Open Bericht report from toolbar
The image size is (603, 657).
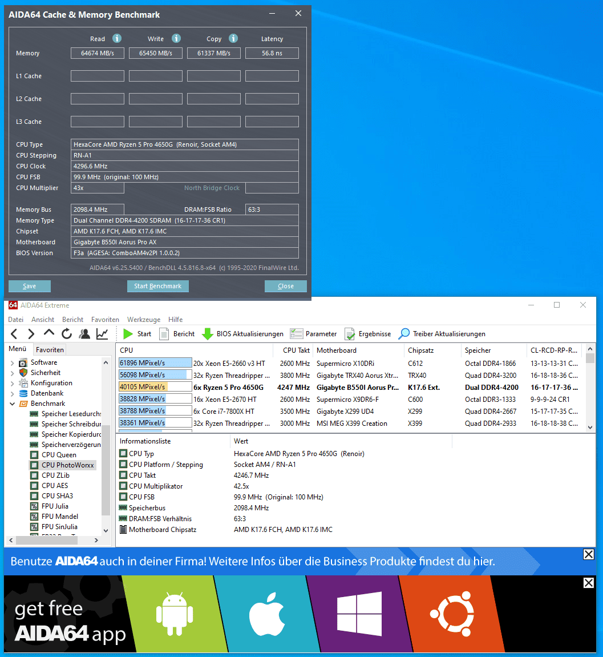point(177,334)
